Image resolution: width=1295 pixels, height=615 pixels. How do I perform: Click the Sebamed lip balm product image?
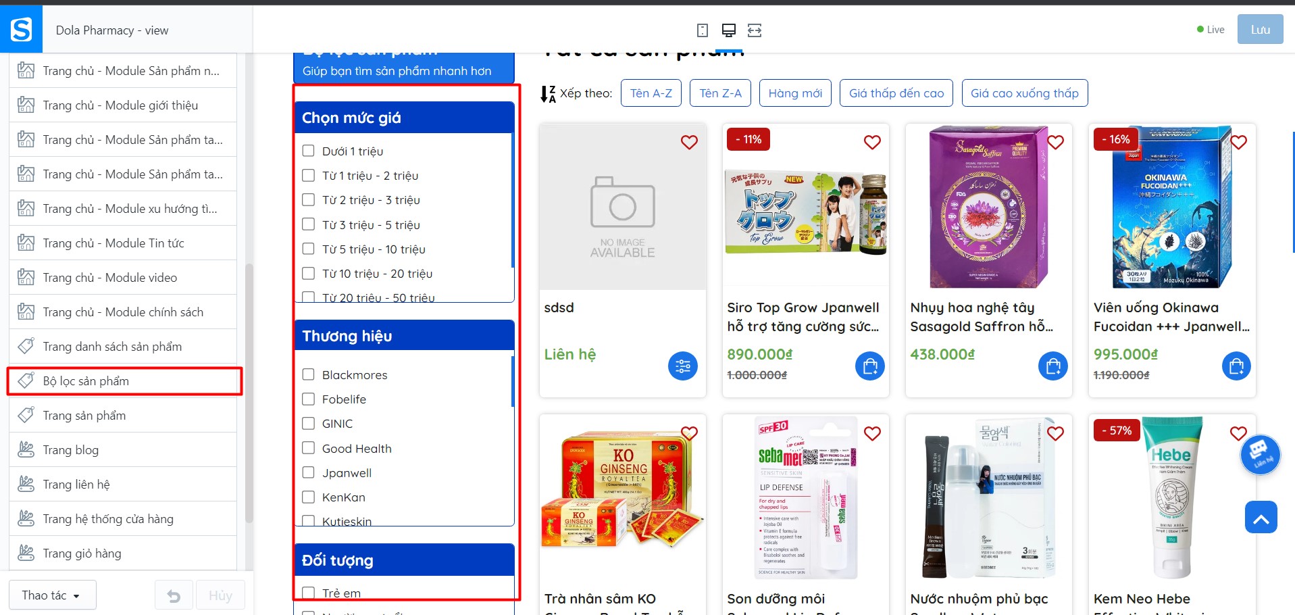tap(806, 499)
